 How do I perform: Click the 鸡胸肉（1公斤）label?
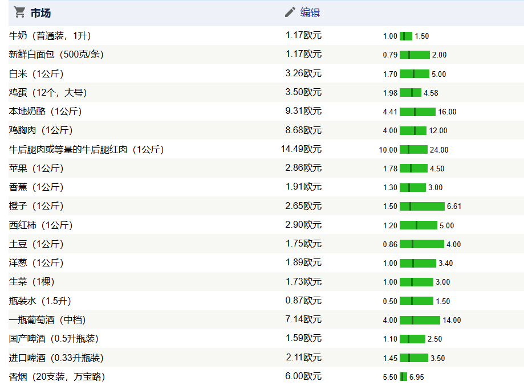(x=41, y=130)
